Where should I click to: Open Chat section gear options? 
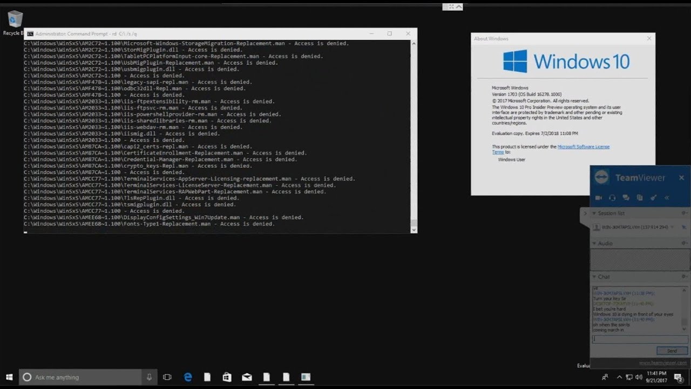pyautogui.click(x=684, y=277)
